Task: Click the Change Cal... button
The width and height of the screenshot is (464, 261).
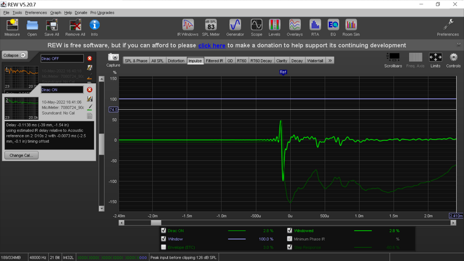Action: coord(21,155)
